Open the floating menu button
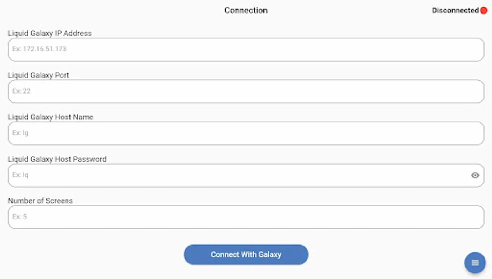The width and height of the screenshot is (492, 279). tap(475, 263)
